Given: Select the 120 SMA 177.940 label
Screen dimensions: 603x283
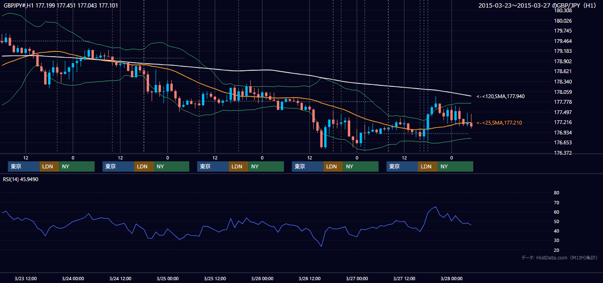Looking at the screenshot, I should pos(500,96).
